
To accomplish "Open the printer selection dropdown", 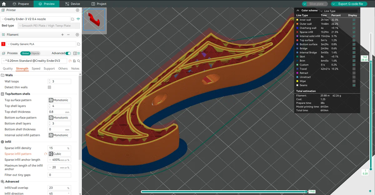I will pyautogui.click(x=35, y=19).
